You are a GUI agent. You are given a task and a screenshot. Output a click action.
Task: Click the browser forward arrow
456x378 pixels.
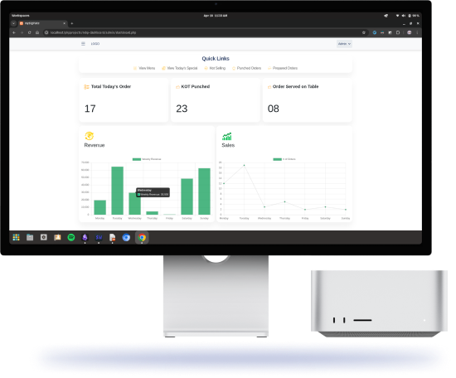pyautogui.click(x=22, y=33)
